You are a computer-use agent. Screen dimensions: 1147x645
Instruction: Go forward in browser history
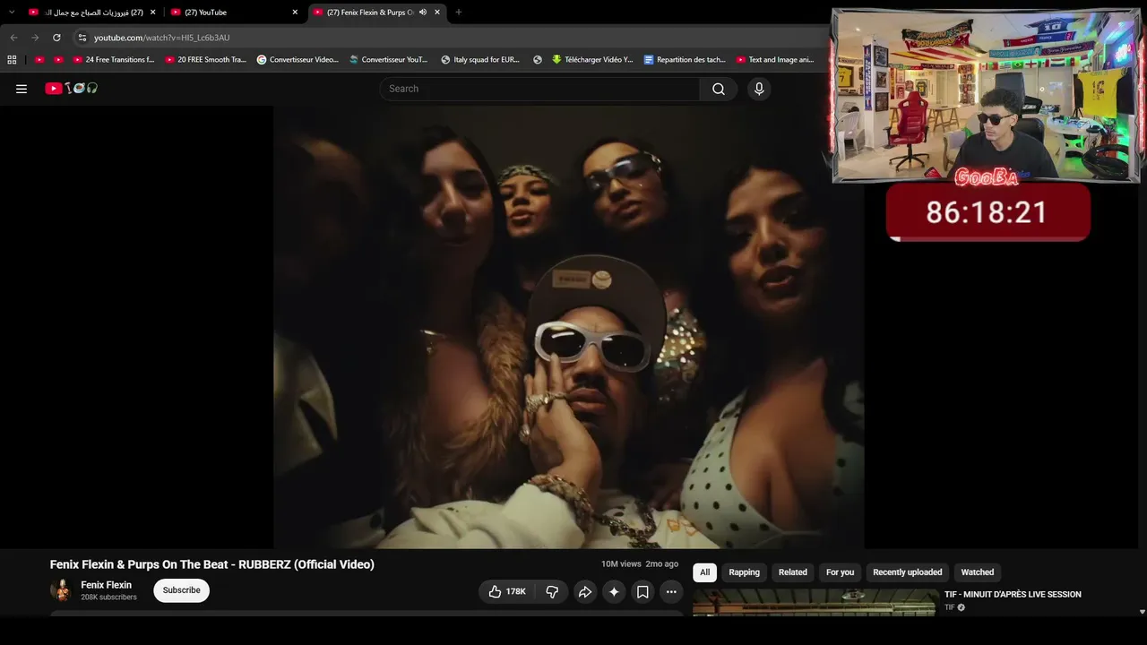pos(35,38)
